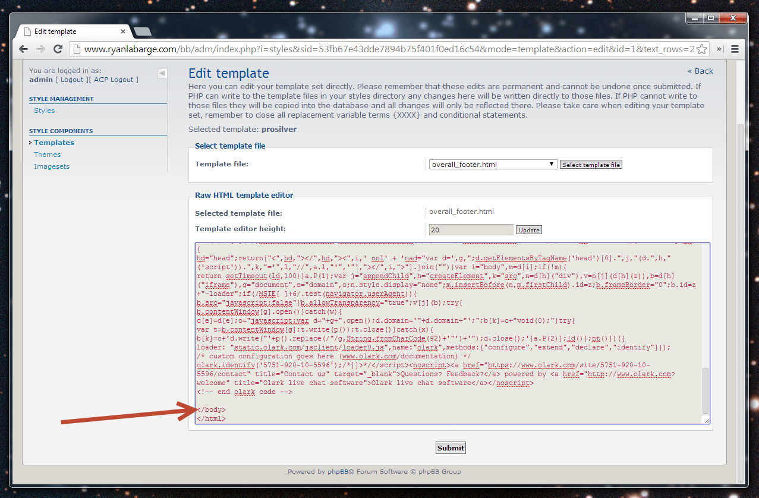Click the Template editor height field
The width and height of the screenshot is (759, 498).
470,230
